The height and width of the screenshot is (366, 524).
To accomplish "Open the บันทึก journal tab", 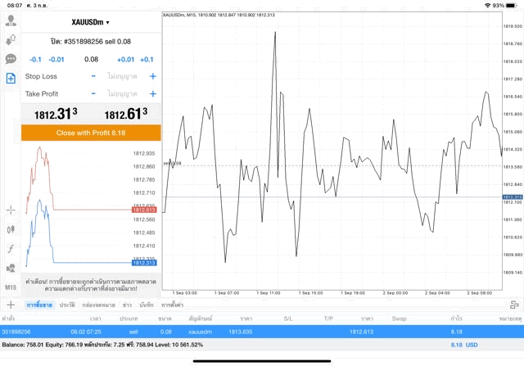I will point(147,305).
